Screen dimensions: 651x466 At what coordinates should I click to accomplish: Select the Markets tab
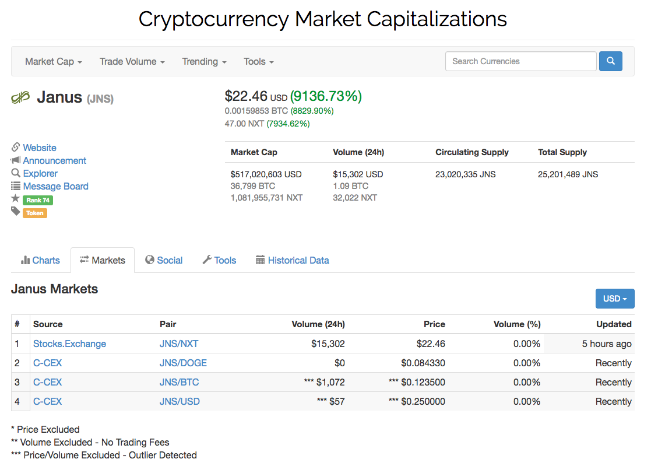[x=103, y=260]
